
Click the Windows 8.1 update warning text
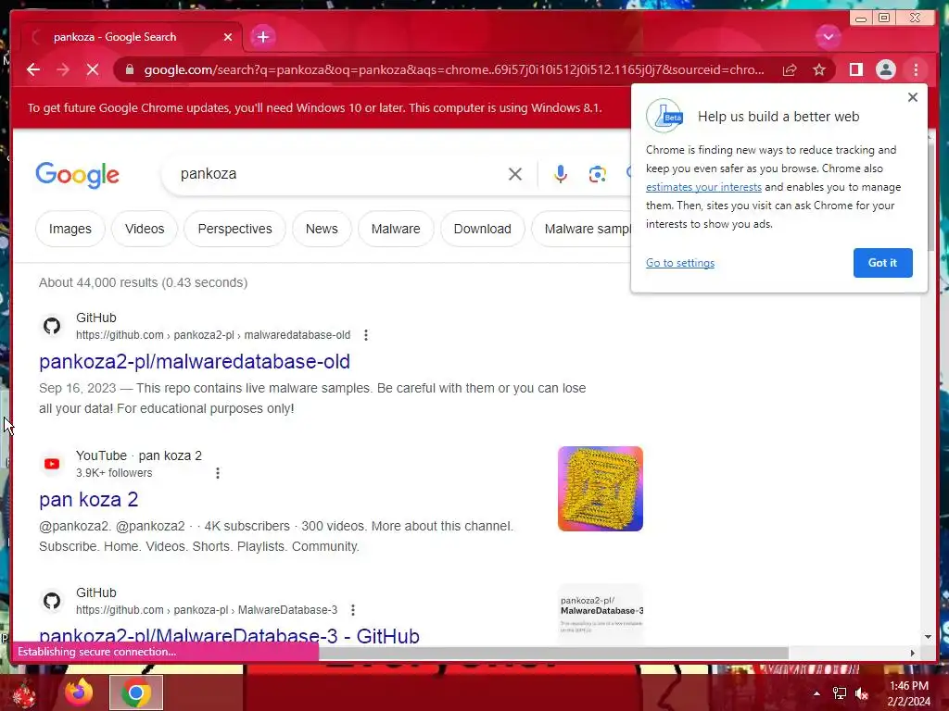pos(315,108)
